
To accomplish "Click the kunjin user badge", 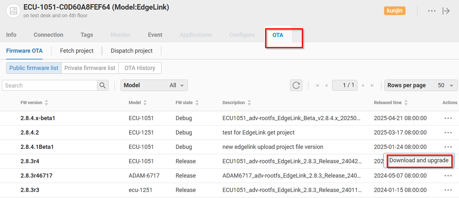I will 394,11.
